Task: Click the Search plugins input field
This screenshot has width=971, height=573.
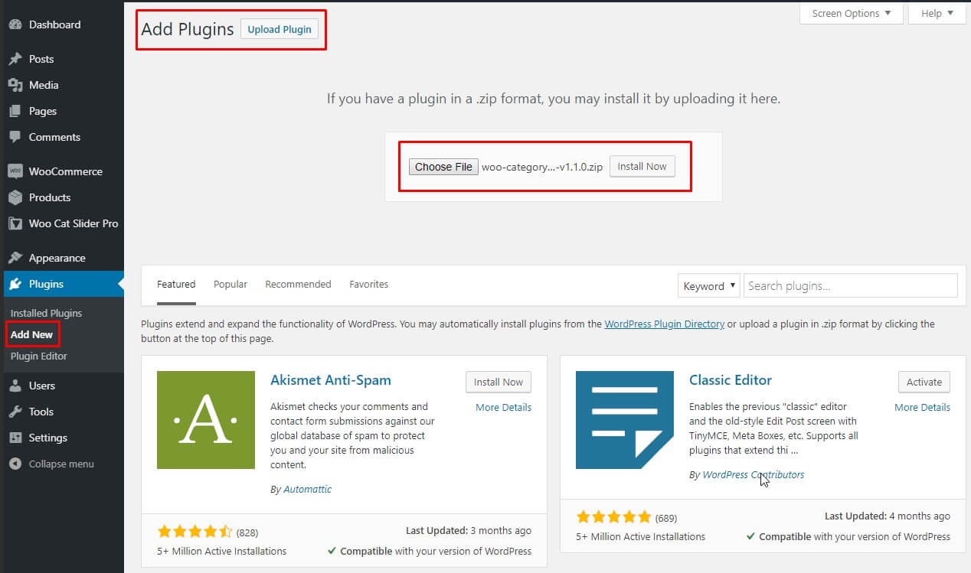Action: tap(850, 286)
